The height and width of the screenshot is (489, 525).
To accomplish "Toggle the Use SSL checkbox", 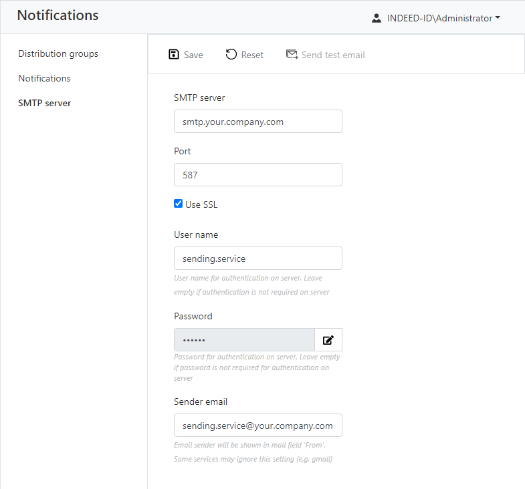I will (179, 204).
